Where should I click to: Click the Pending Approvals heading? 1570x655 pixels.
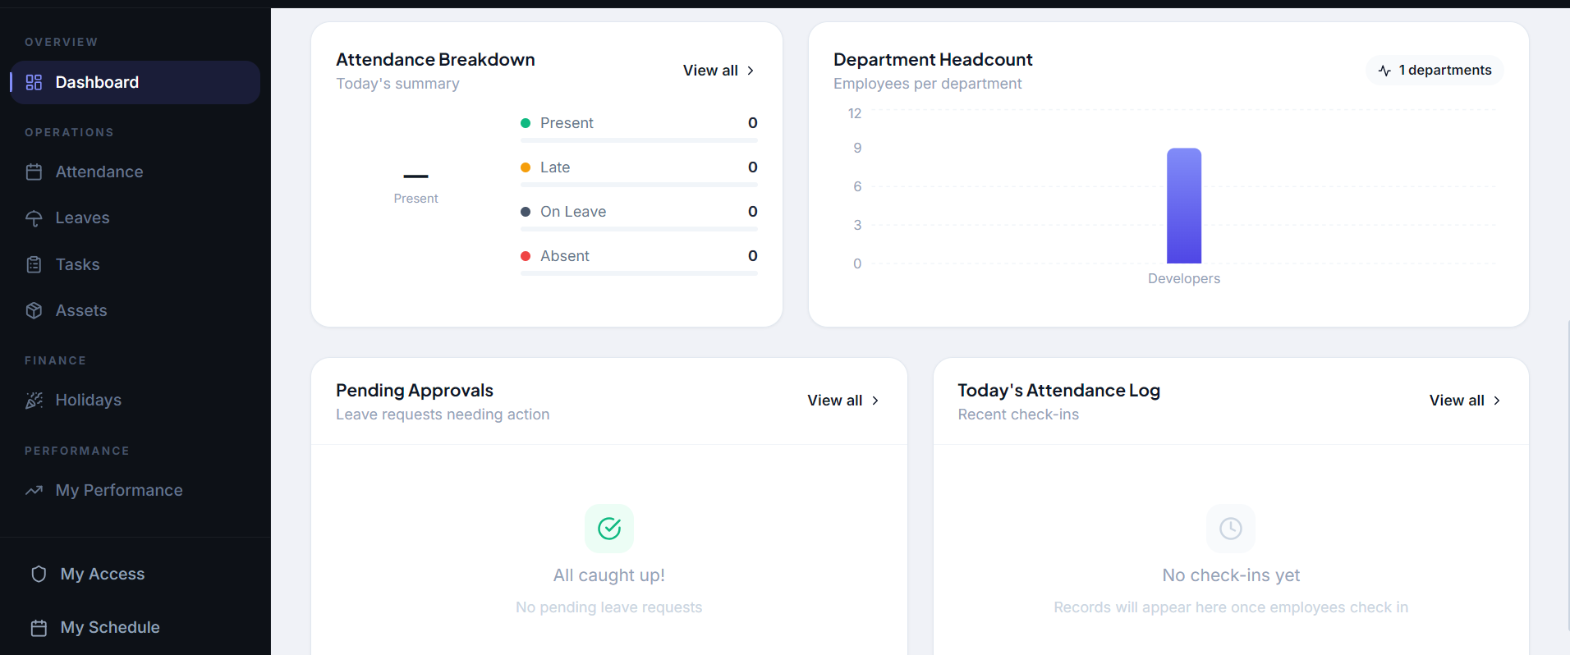coord(415,391)
